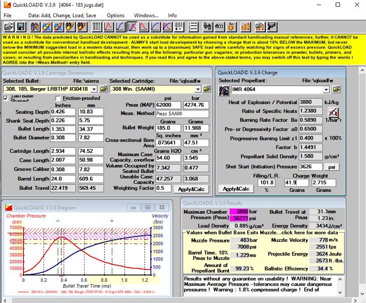This screenshot has width=366, height=303.
Task: Close the QuickLOAD Diagram window
Action: (162, 207)
